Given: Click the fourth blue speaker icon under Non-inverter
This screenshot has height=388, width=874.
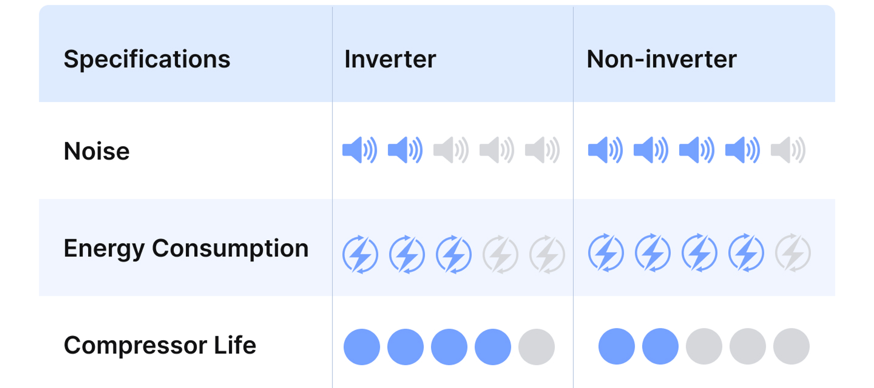Looking at the screenshot, I should click(x=742, y=150).
